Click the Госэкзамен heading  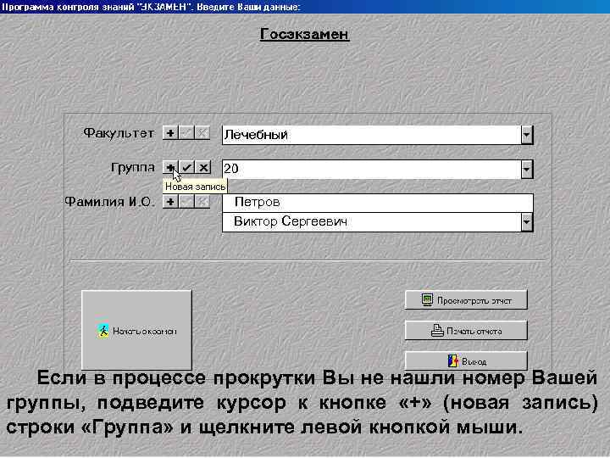point(305,34)
